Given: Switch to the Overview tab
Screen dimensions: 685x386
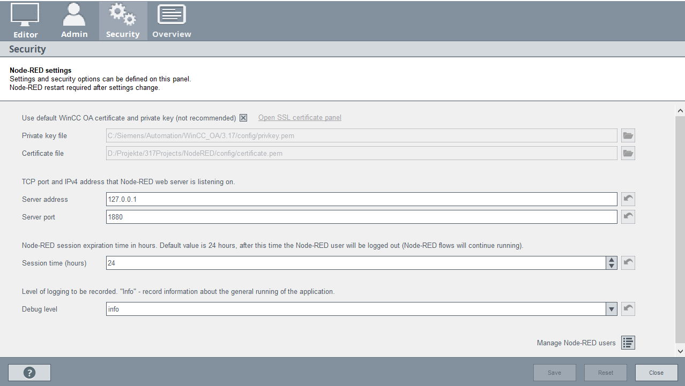Looking at the screenshot, I should pyautogui.click(x=172, y=21).
